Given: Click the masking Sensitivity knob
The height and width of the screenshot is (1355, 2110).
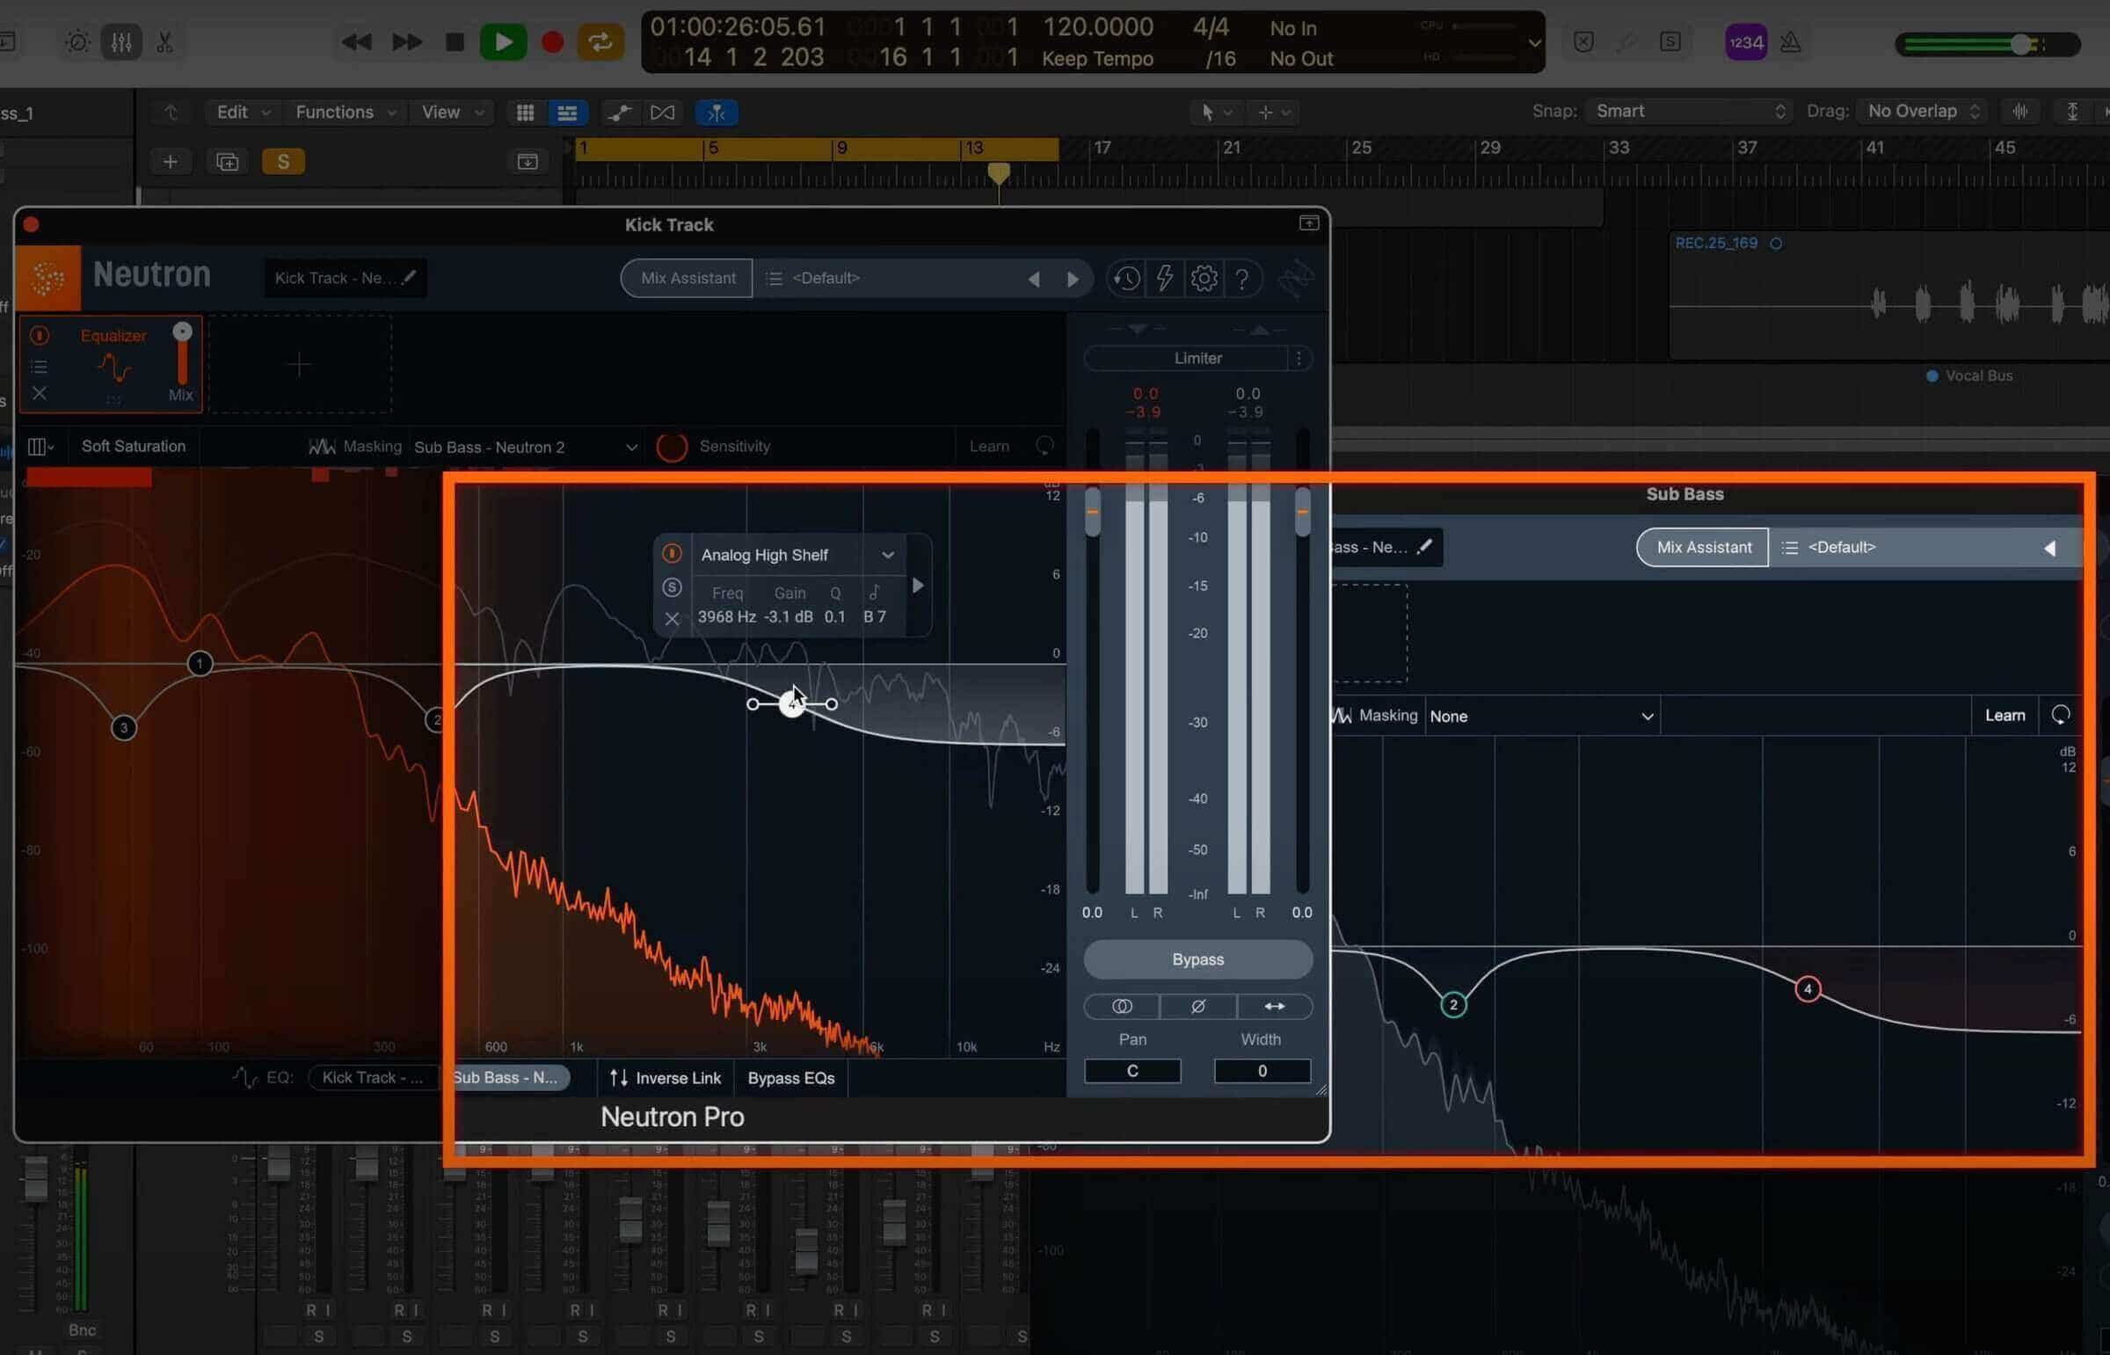Looking at the screenshot, I should [x=672, y=446].
